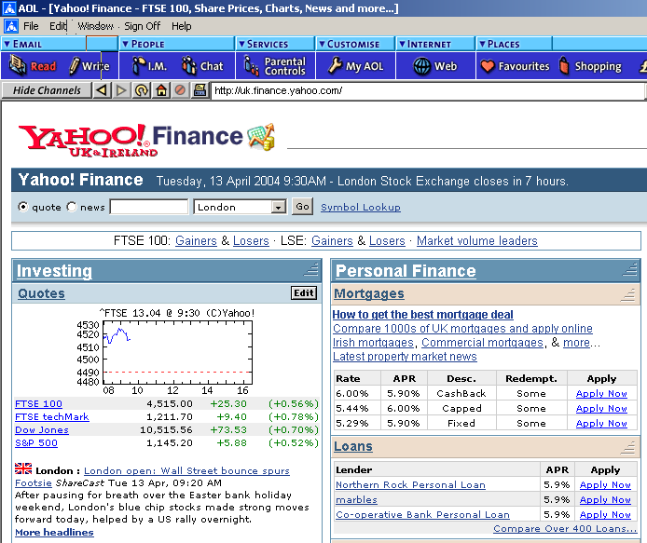The width and height of the screenshot is (647, 543).
Task: Select the news radio button
Action: 72,207
